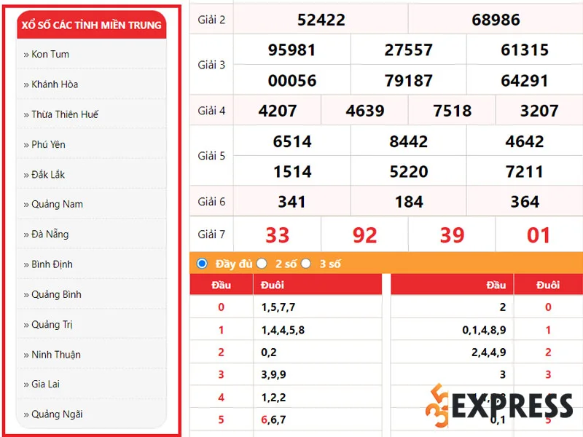Click the head values 0,1,4,8,9
583x437 pixels.
[484, 330]
